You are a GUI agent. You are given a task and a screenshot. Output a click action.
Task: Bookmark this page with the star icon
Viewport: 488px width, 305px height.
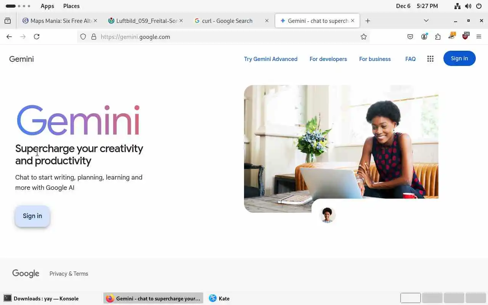[x=364, y=37]
